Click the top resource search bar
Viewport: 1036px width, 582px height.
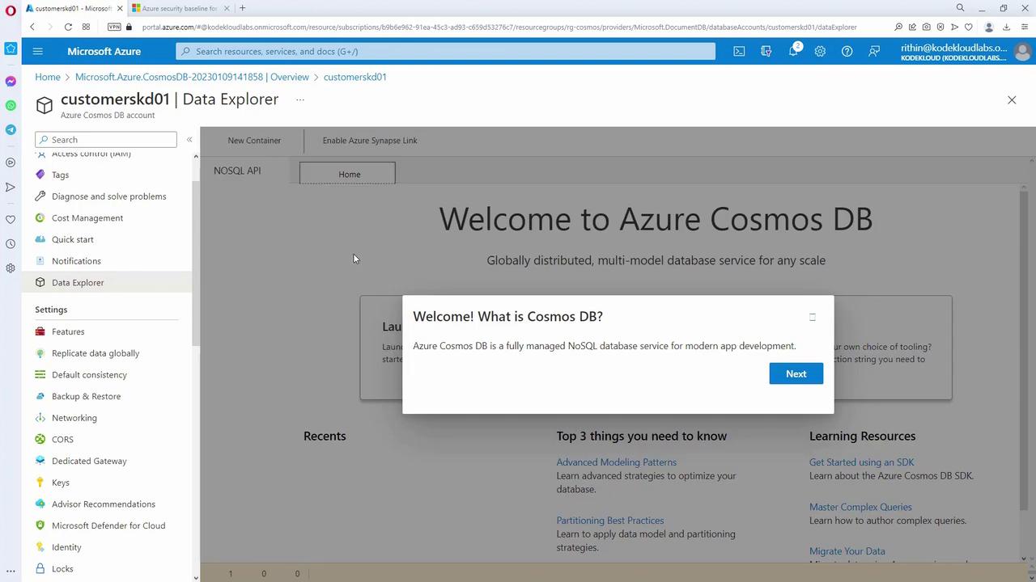(445, 51)
